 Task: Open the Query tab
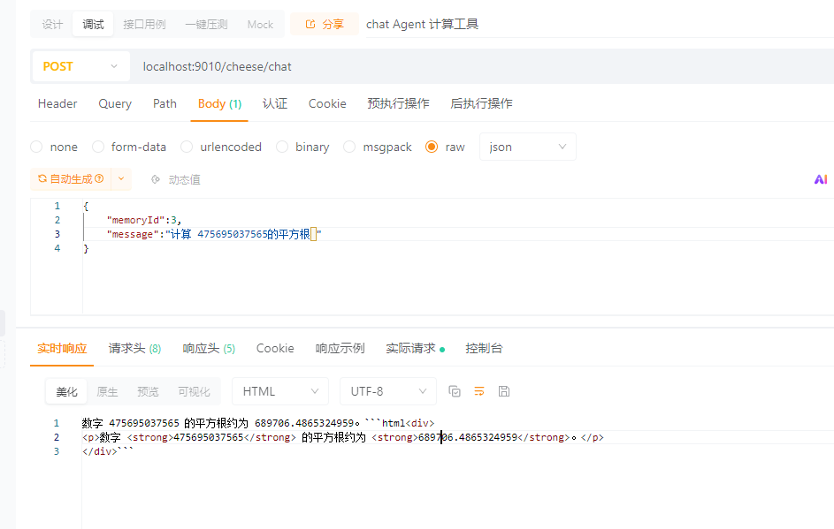tap(115, 103)
